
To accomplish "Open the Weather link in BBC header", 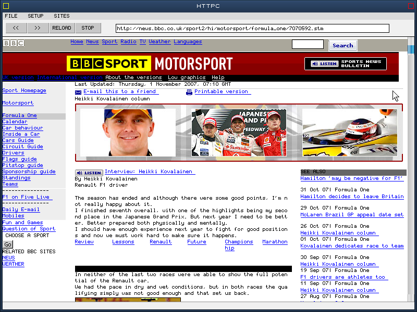I will click(x=160, y=42).
